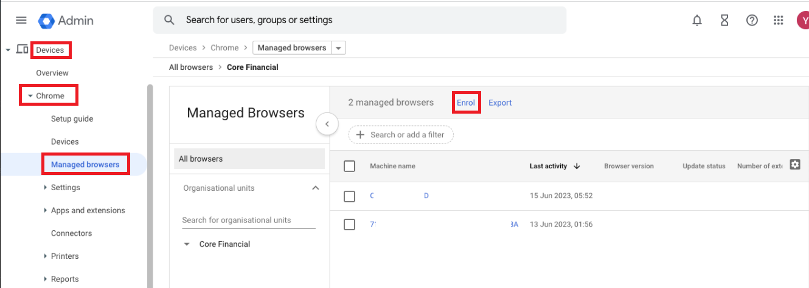Viewport: 809px width, 288px height.
Task: Go to Devices breadcrumb
Action: [183, 48]
